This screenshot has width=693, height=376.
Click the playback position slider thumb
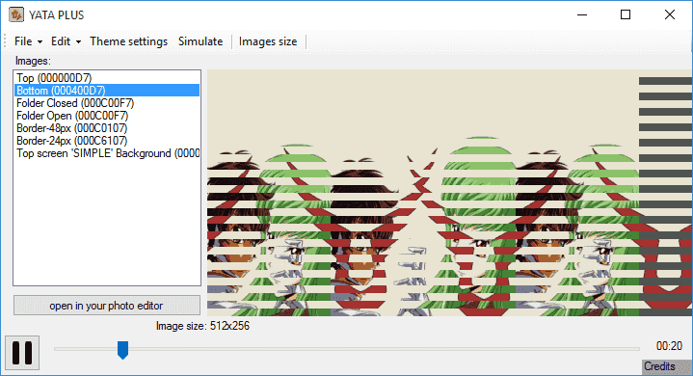point(122,350)
